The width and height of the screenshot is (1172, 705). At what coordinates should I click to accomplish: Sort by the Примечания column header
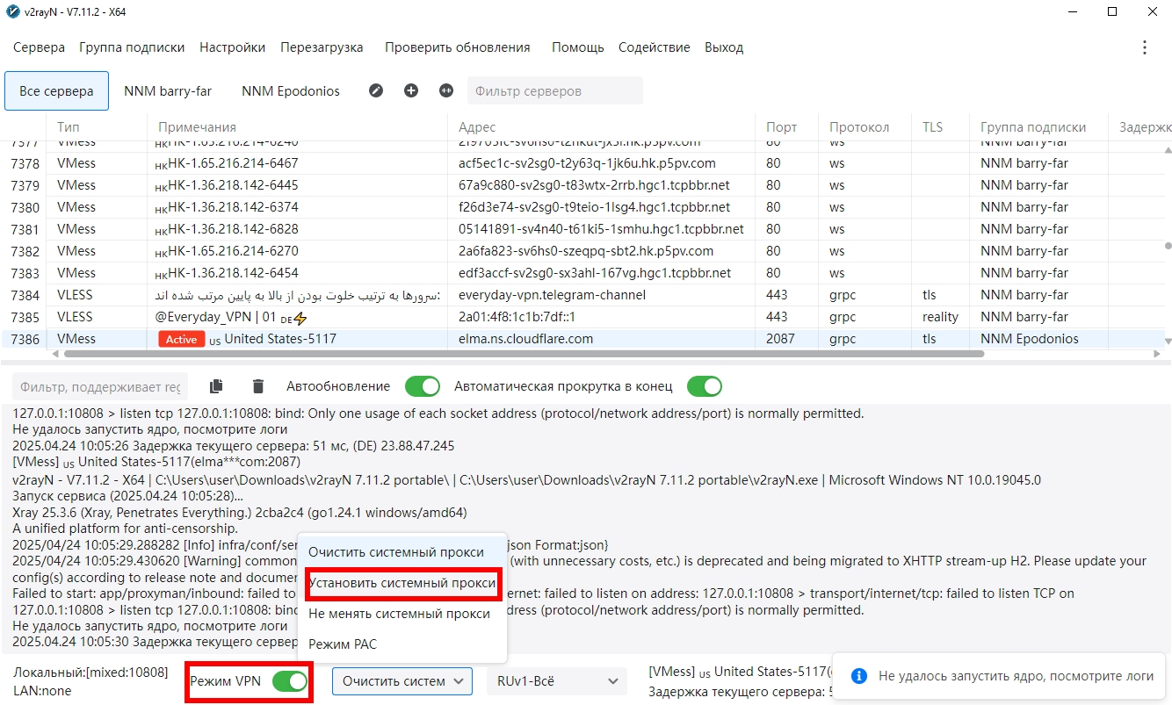click(297, 127)
